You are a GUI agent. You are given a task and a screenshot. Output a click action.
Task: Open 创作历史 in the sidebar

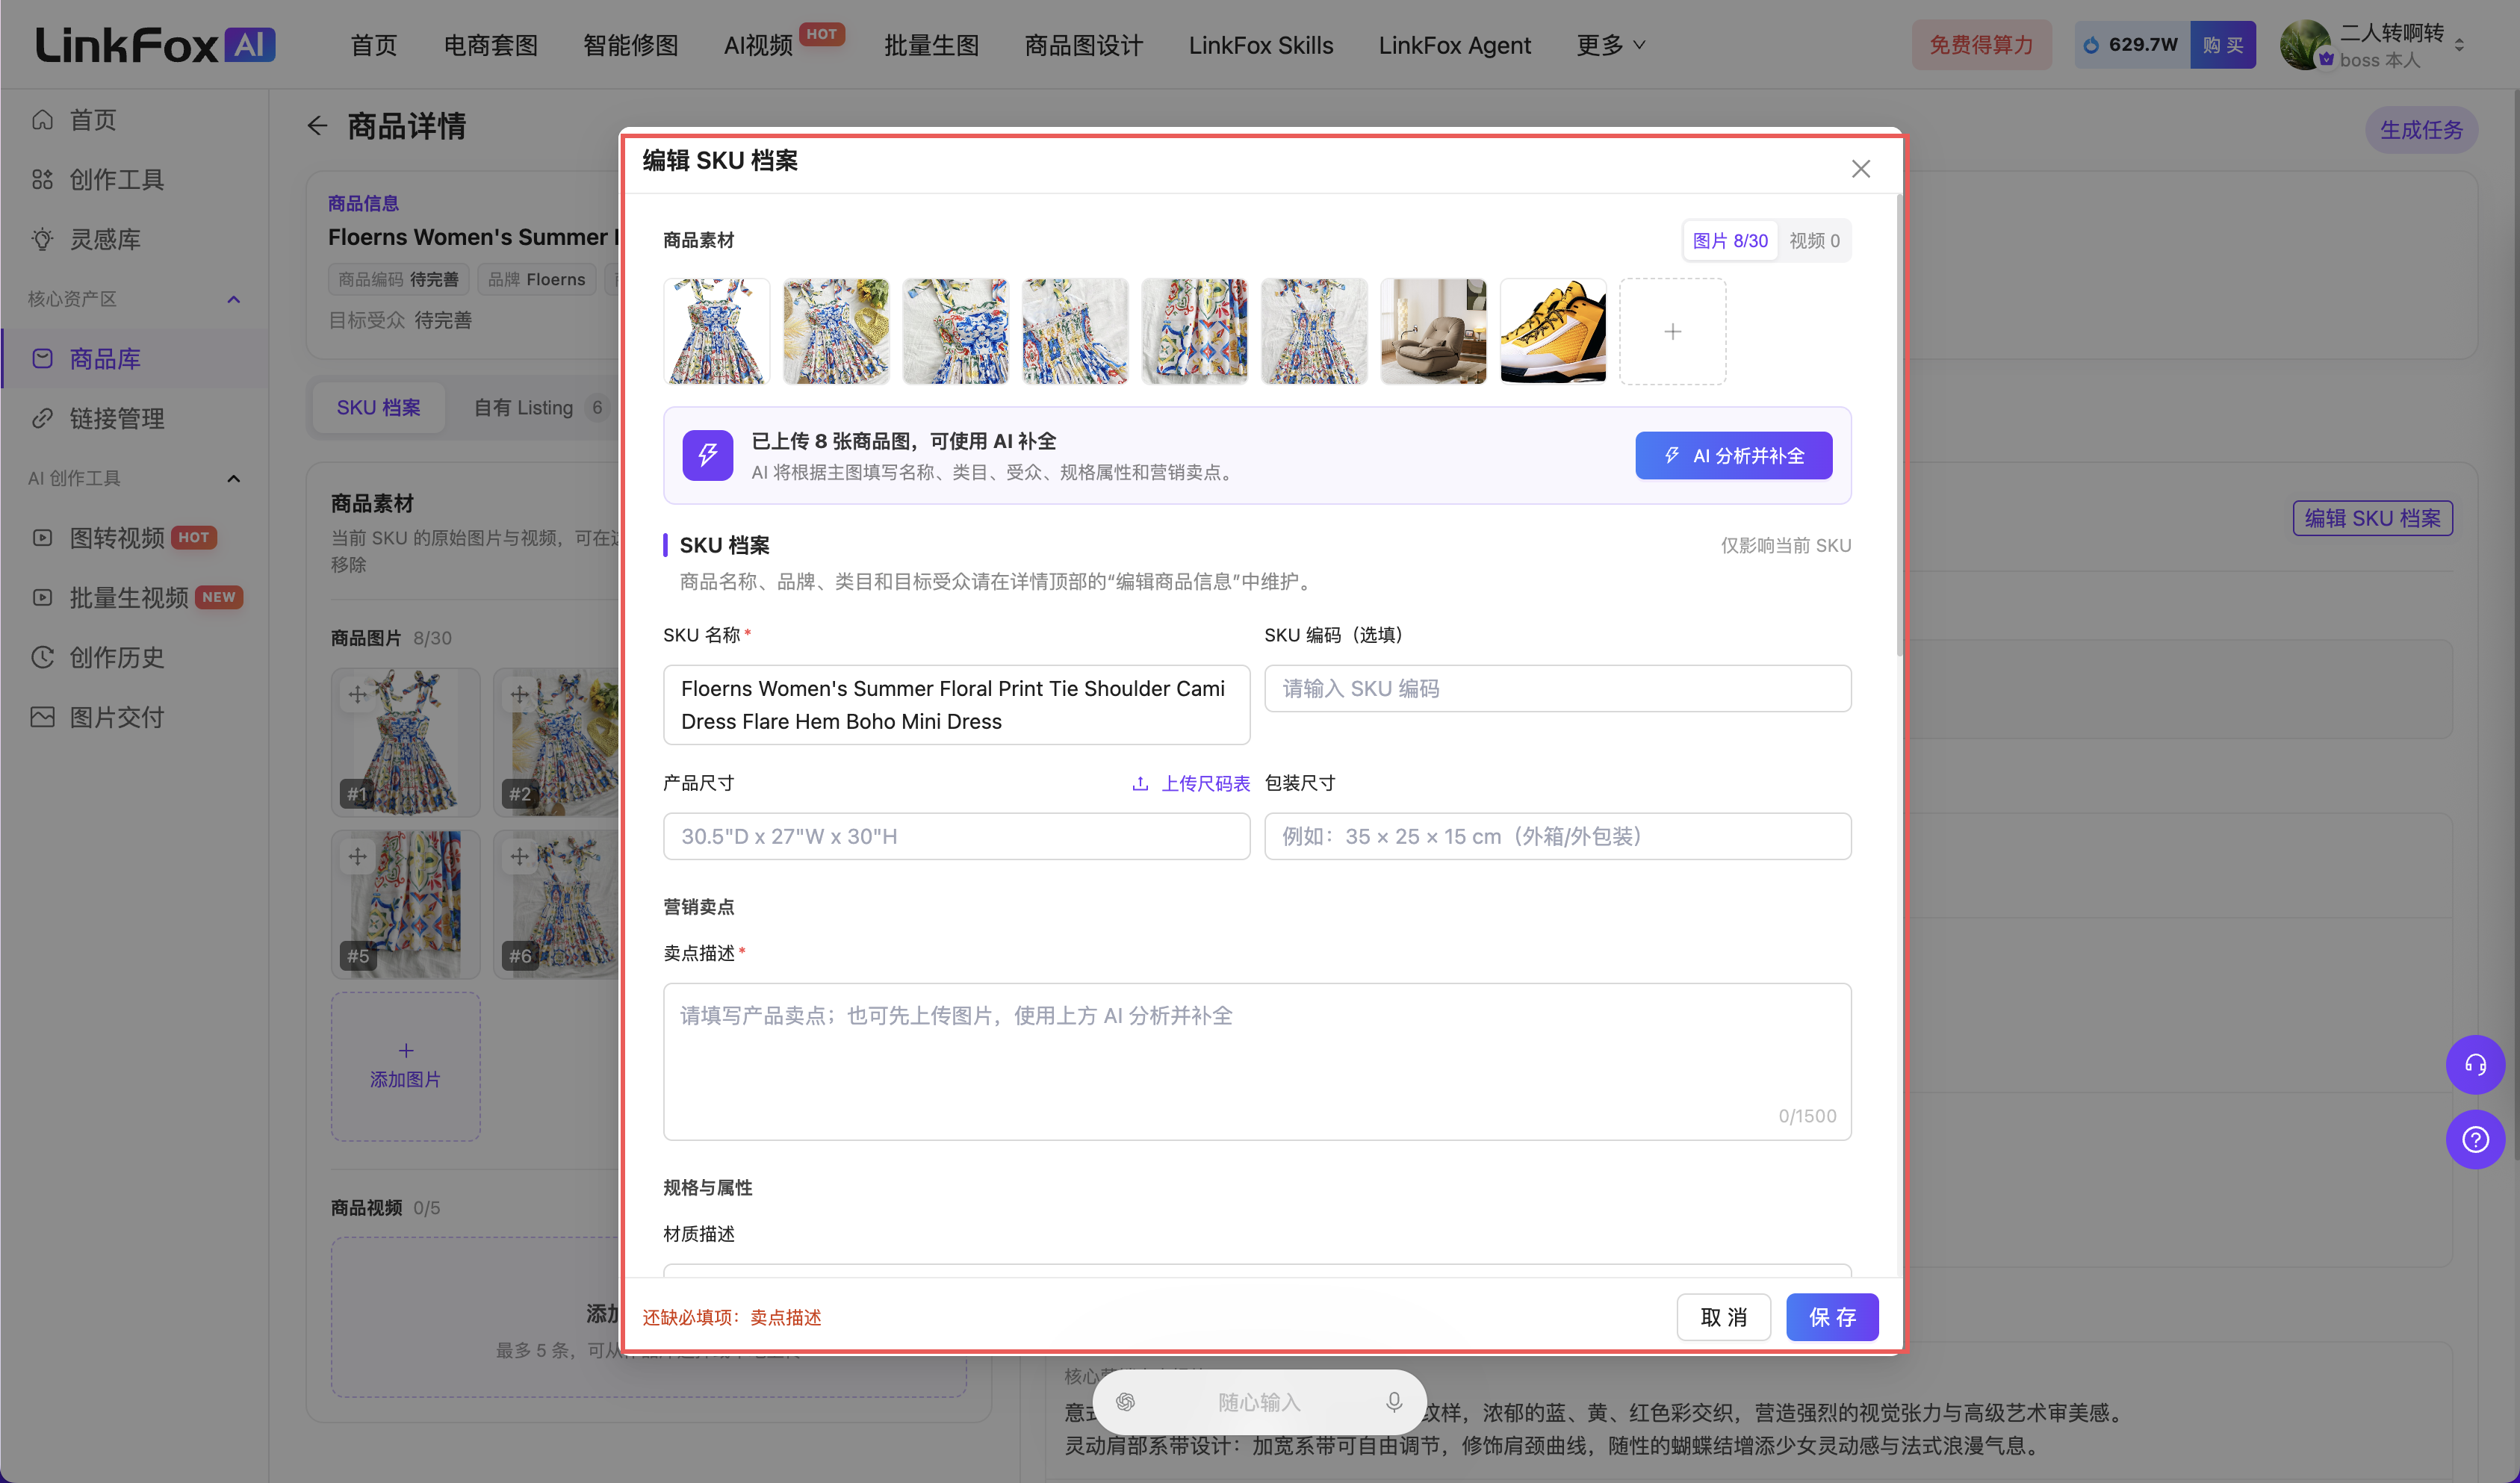pyautogui.click(x=116, y=657)
